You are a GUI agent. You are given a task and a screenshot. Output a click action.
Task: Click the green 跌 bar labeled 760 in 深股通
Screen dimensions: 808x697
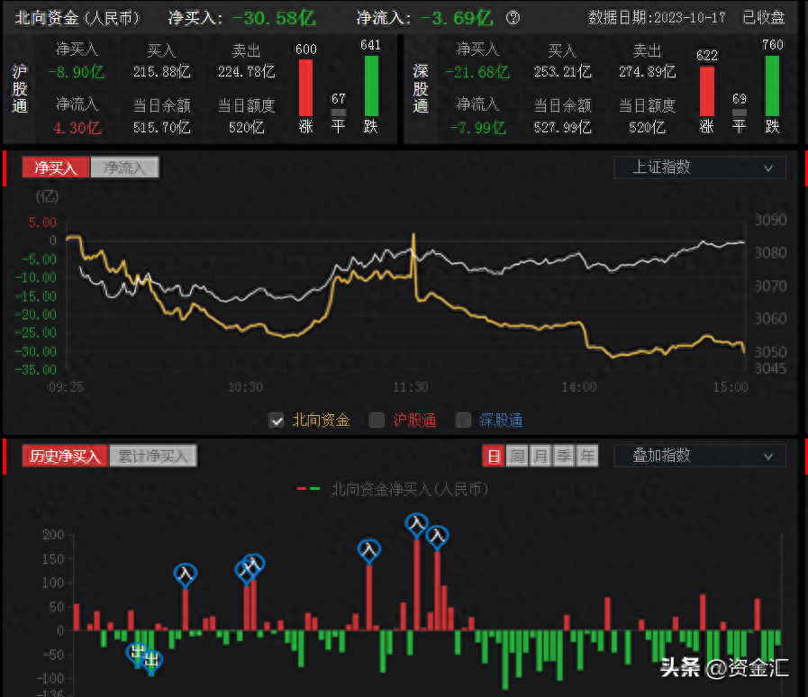(x=772, y=86)
